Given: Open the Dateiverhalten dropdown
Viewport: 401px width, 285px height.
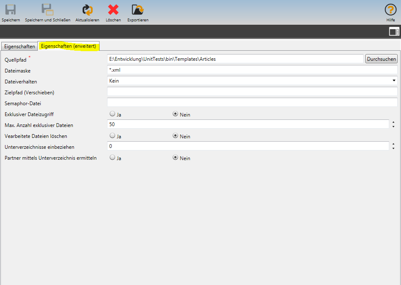Looking at the screenshot, I should point(252,80).
